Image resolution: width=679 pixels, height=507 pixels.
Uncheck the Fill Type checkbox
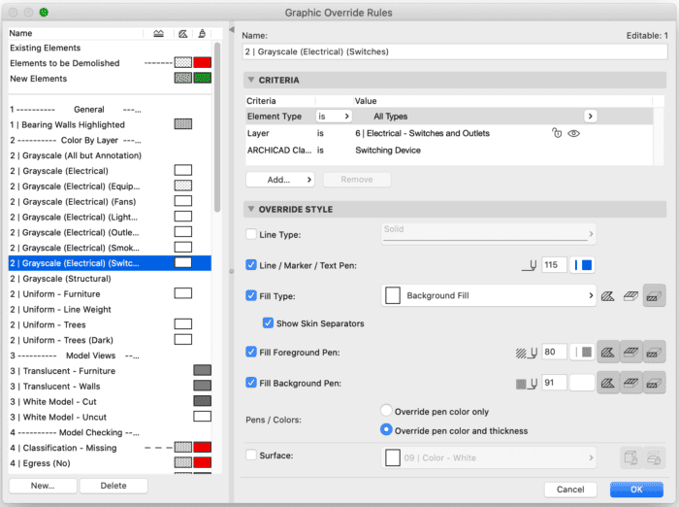(x=251, y=296)
